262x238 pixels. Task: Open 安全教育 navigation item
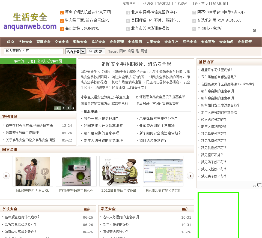135,42
